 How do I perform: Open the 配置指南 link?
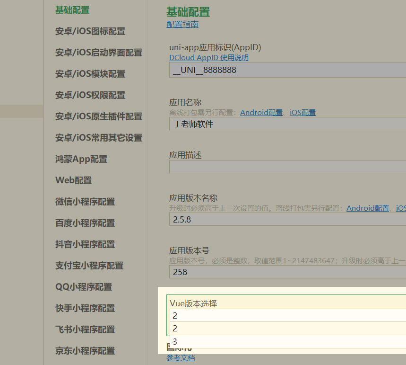(182, 24)
